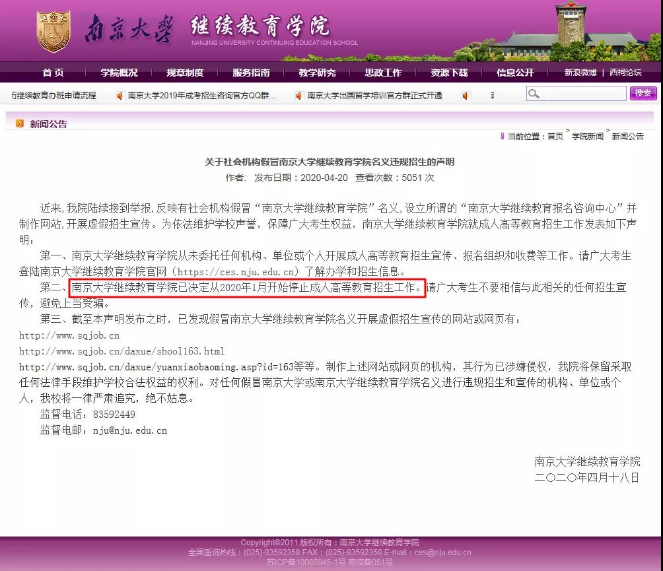Open the 资源下载 menu
663x571 pixels.
(x=449, y=73)
